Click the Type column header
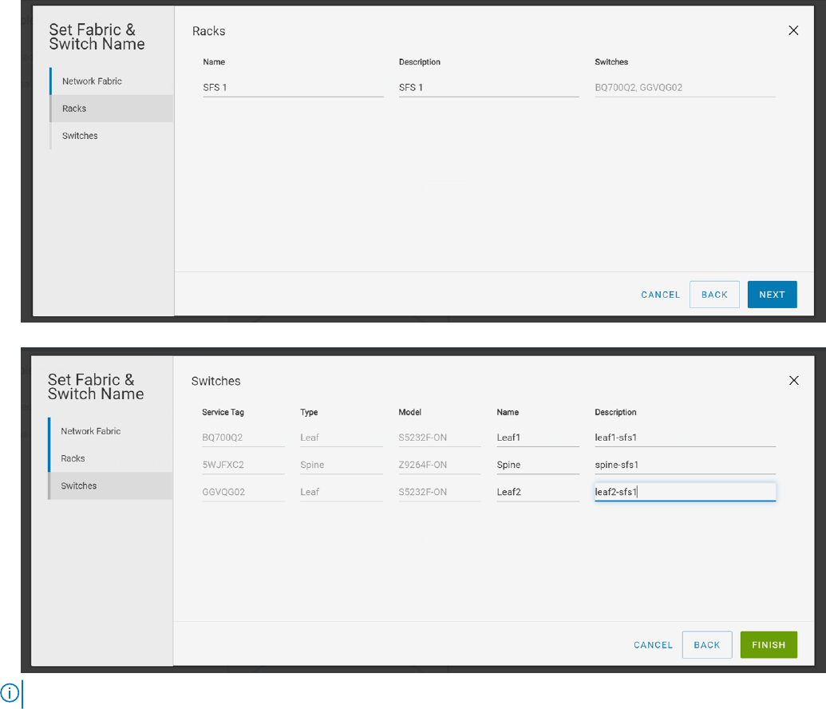 tap(309, 412)
